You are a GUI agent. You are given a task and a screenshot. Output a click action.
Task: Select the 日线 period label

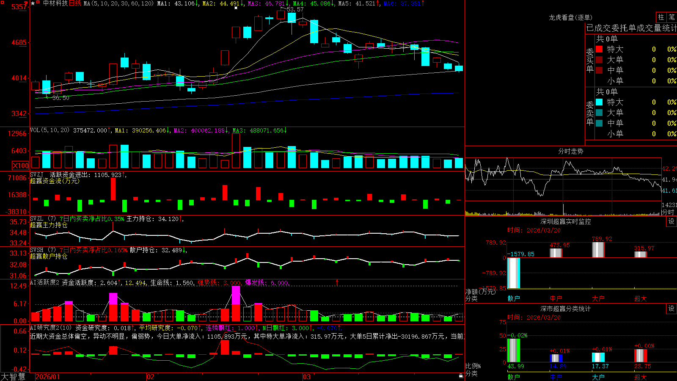click(x=75, y=3)
